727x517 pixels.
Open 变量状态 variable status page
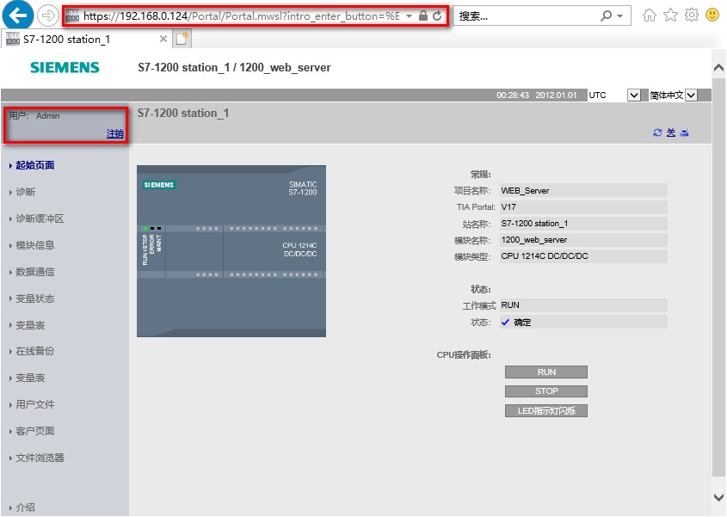35,299
